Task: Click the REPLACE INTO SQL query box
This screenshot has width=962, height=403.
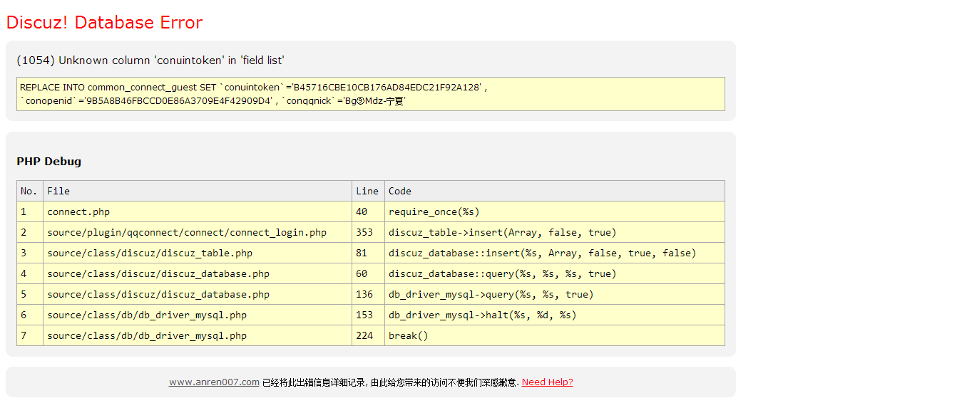Action: [x=370, y=94]
